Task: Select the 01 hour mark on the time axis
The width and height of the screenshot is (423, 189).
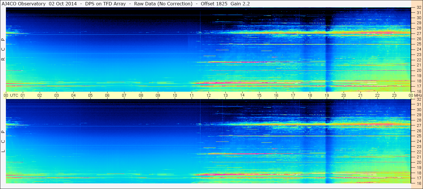Action: click(x=23, y=95)
